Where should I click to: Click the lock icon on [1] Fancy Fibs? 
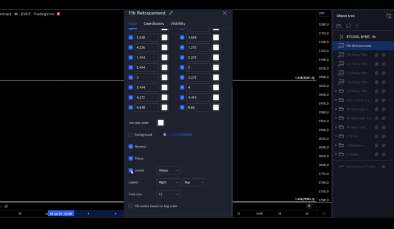pos(377,55)
